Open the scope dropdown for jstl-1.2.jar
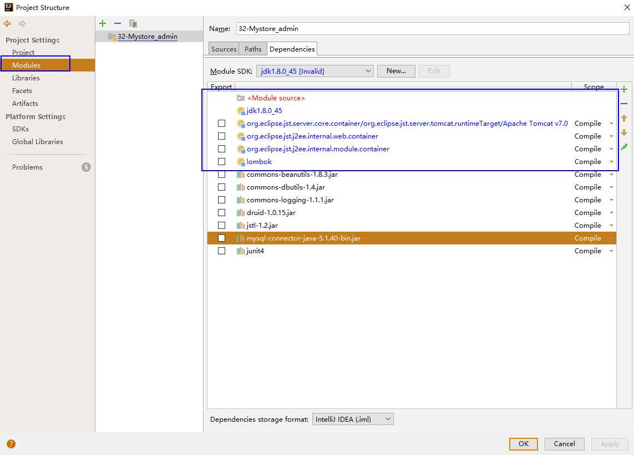634x455 pixels. [611, 226]
